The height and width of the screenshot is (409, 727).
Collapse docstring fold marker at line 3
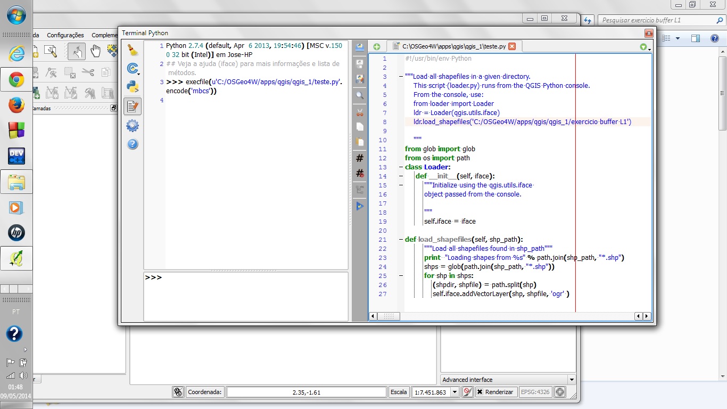[x=400, y=77]
